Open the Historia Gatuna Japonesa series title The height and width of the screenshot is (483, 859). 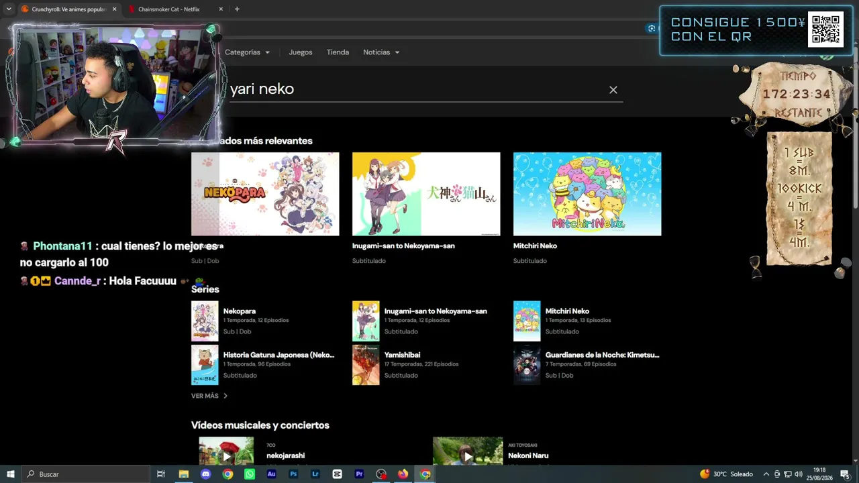click(279, 355)
